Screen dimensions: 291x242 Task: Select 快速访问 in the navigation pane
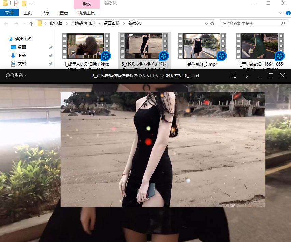click(x=20, y=39)
